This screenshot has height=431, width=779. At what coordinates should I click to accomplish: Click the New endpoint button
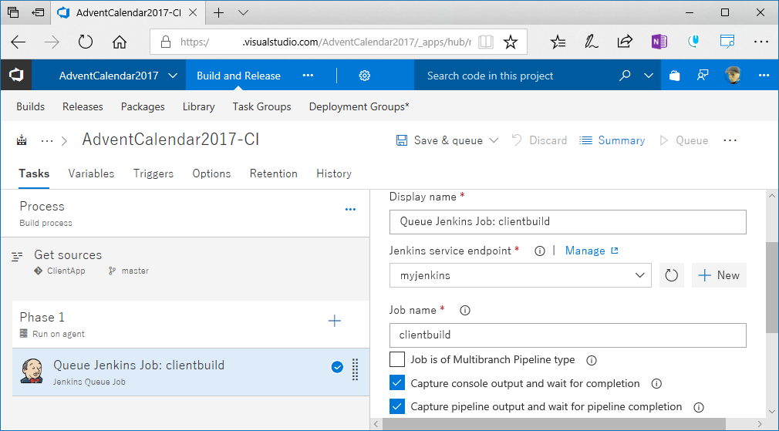click(719, 275)
